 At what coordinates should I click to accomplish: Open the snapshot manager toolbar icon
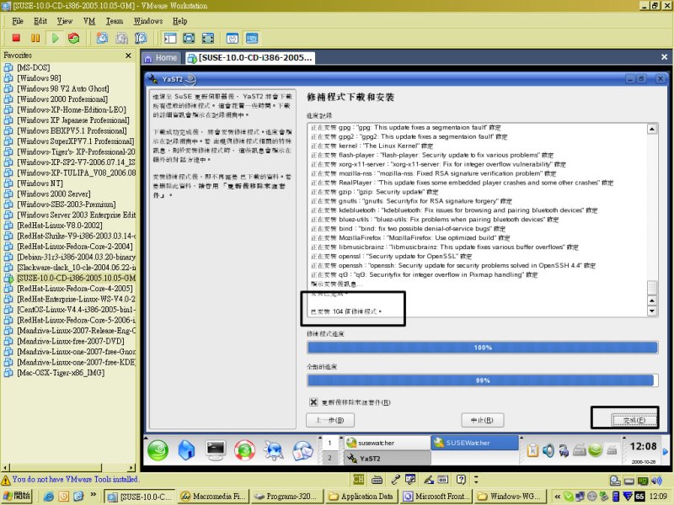click(141, 38)
